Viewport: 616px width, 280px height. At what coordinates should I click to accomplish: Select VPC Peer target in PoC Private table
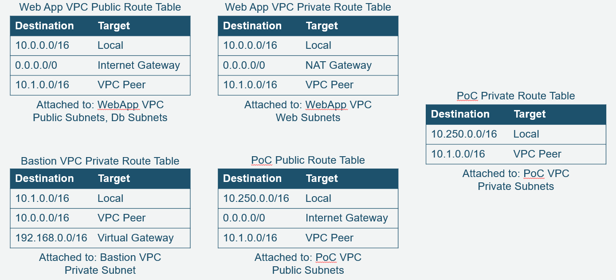tap(538, 154)
